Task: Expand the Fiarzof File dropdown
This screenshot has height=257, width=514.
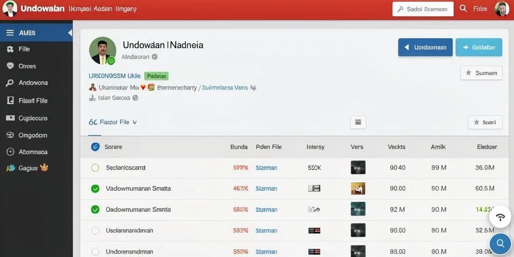Action: click(x=113, y=122)
